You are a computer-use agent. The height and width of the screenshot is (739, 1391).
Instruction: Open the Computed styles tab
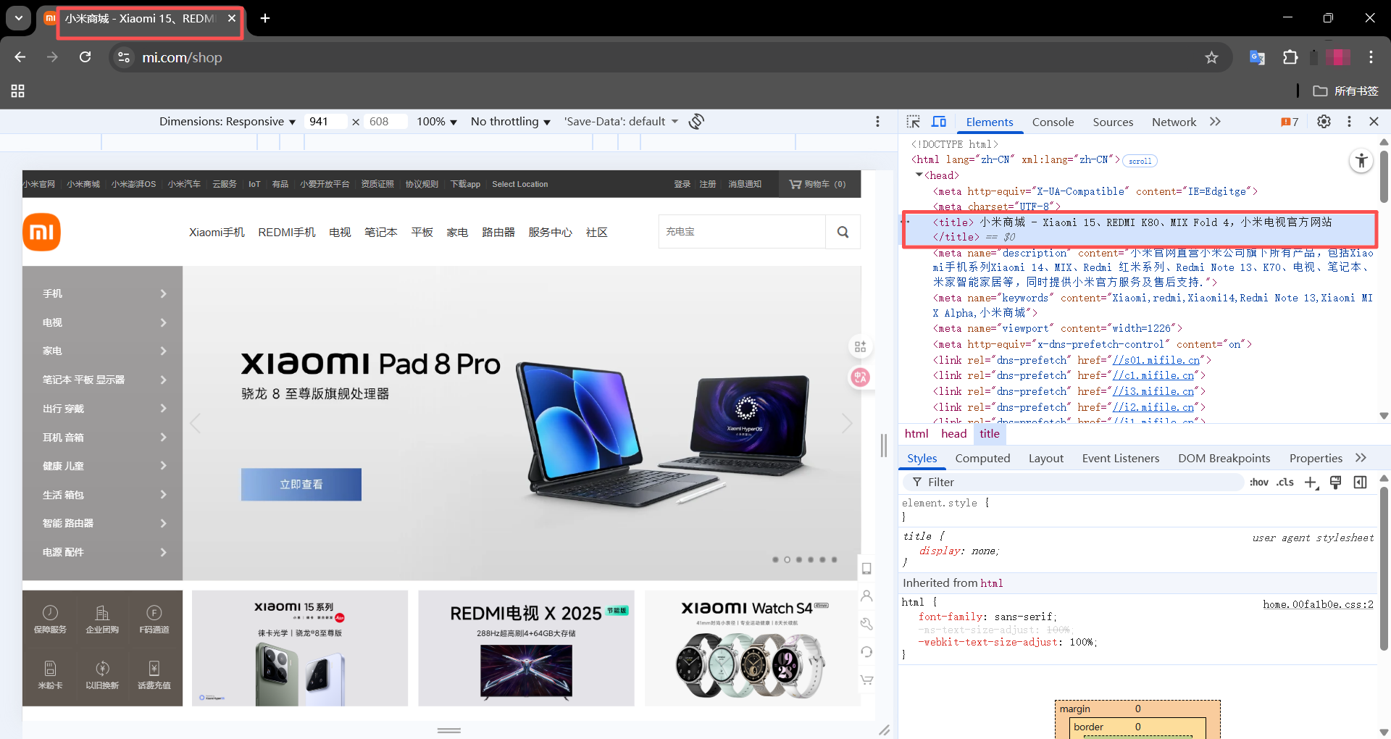tap(982, 459)
